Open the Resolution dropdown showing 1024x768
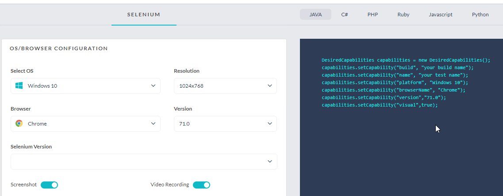503x196 pixels. coord(225,86)
